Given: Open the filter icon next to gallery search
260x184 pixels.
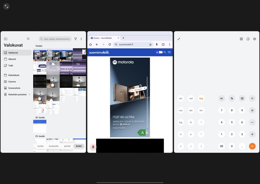Looking at the screenshot, I should click(x=76, y=39).
